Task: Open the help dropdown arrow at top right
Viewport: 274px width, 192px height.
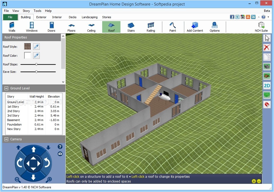Action: 268,17
